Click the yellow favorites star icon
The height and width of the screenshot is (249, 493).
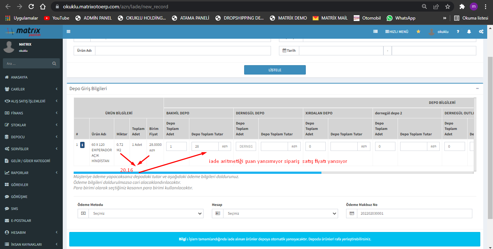pyautogui.click(x=418, y=31)
